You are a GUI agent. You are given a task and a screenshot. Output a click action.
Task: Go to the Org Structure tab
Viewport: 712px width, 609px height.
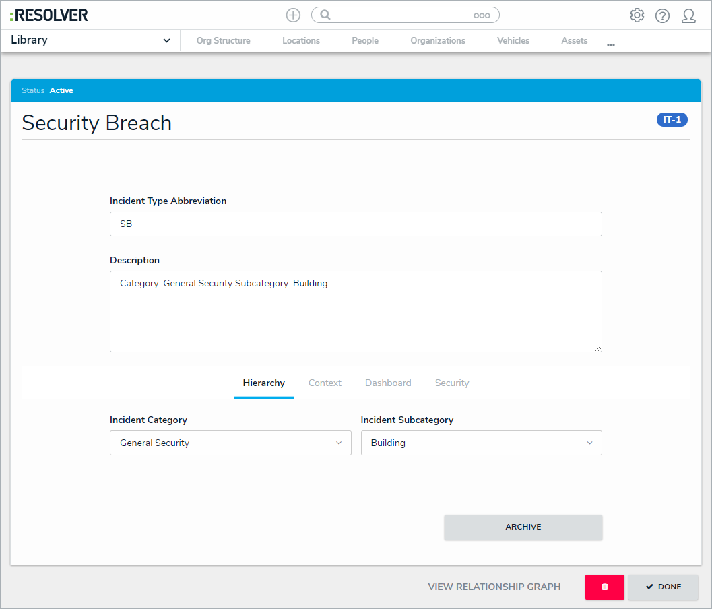coord(224,40)
